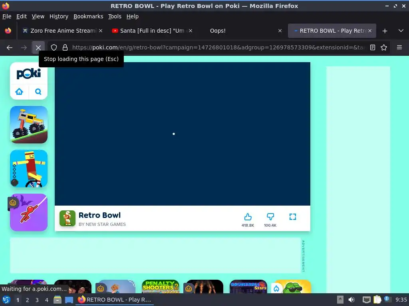Open network status tray icon

(x=367, y=300)
